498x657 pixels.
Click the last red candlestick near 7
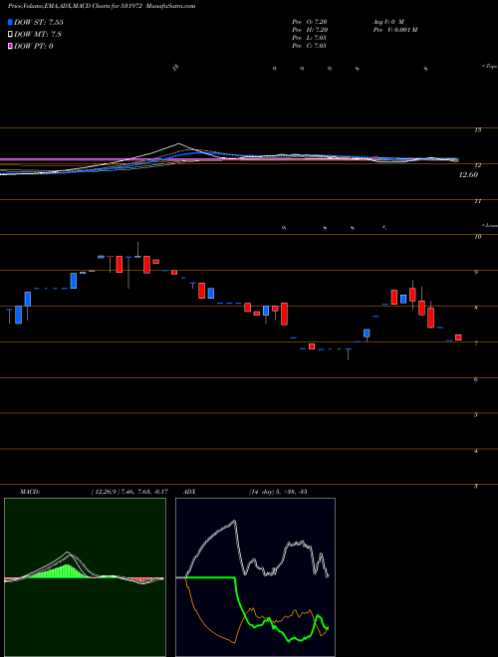coord(458,337)
